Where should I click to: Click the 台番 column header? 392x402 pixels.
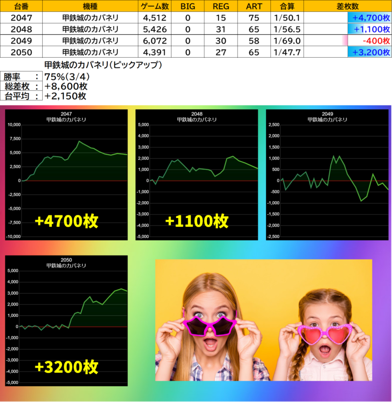(21, 6)
